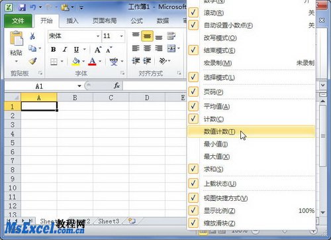The height and width of the screenshot is (240, 331).
Task: Choose 数值计数(T) menu item
Action: click(251, 132)
